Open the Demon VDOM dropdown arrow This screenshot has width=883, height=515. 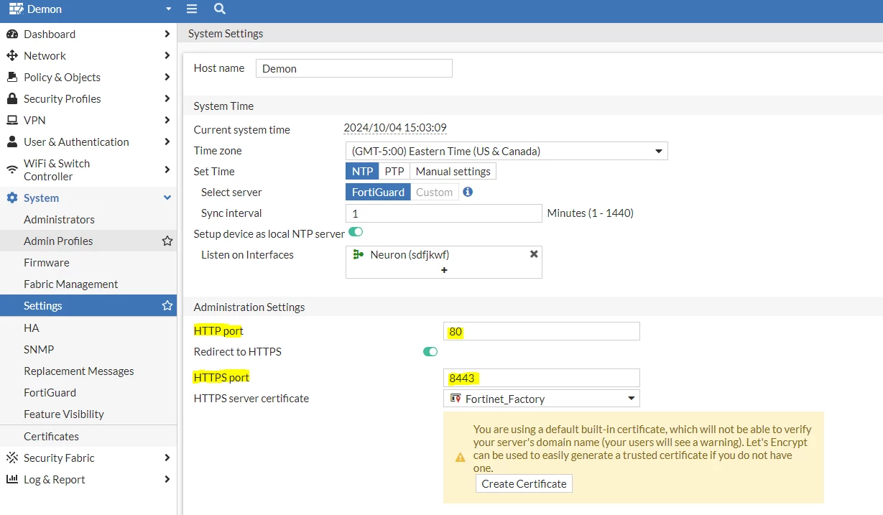coord(168,9)
